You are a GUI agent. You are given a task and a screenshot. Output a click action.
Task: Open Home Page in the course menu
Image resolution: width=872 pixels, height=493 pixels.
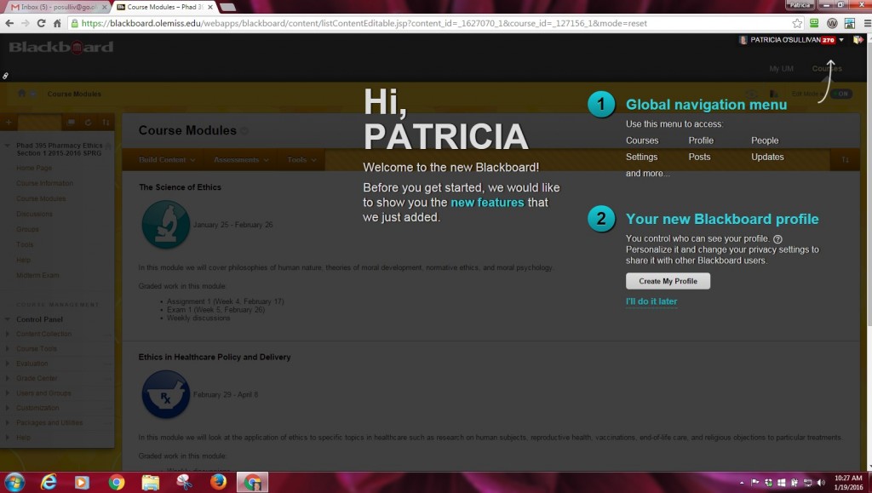coord(34,168)
